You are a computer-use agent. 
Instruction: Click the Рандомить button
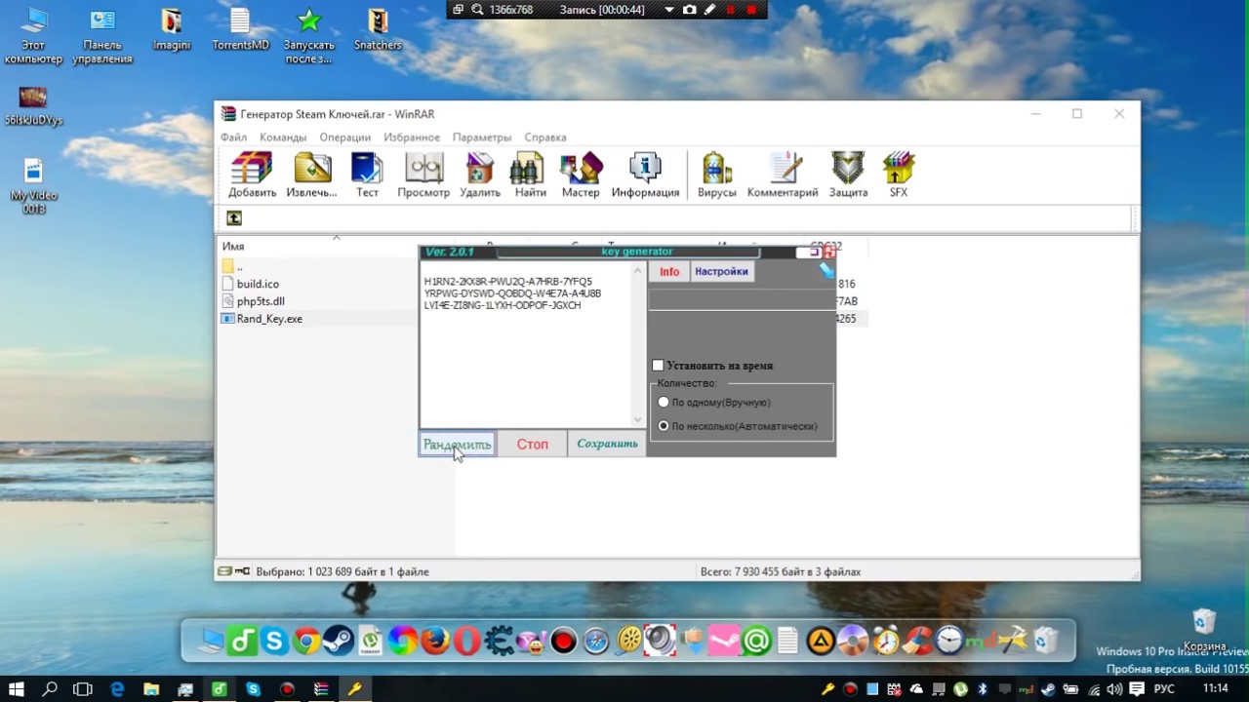(x=458, y=445)
